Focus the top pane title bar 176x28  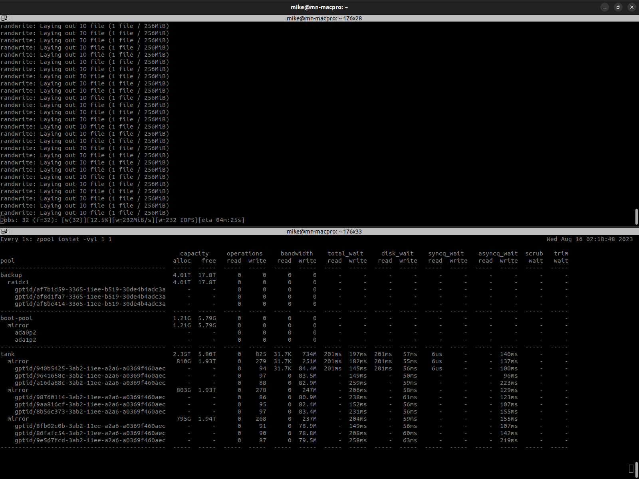324,18
